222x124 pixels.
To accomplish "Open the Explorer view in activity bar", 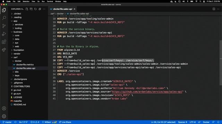I will coord(4,10).
